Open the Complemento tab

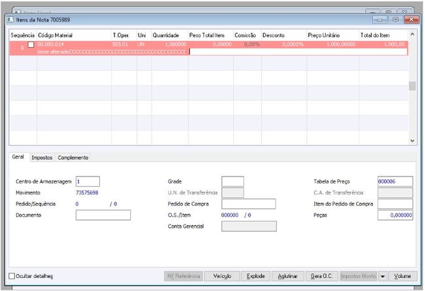pos(73,158)
